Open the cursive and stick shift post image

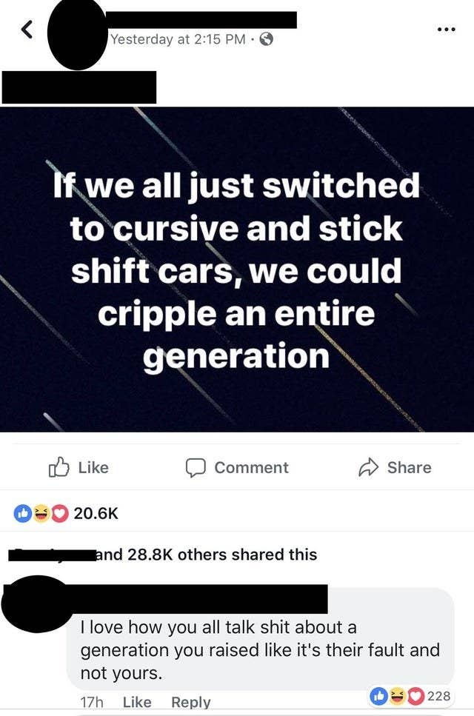237,270
